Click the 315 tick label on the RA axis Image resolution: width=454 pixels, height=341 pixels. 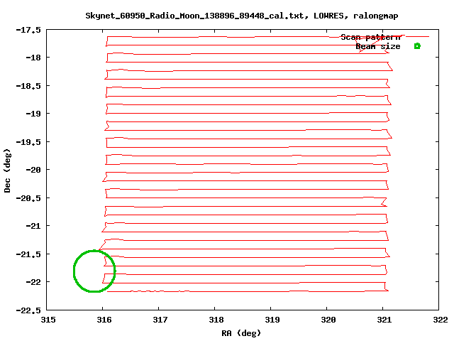coord(48,320)
